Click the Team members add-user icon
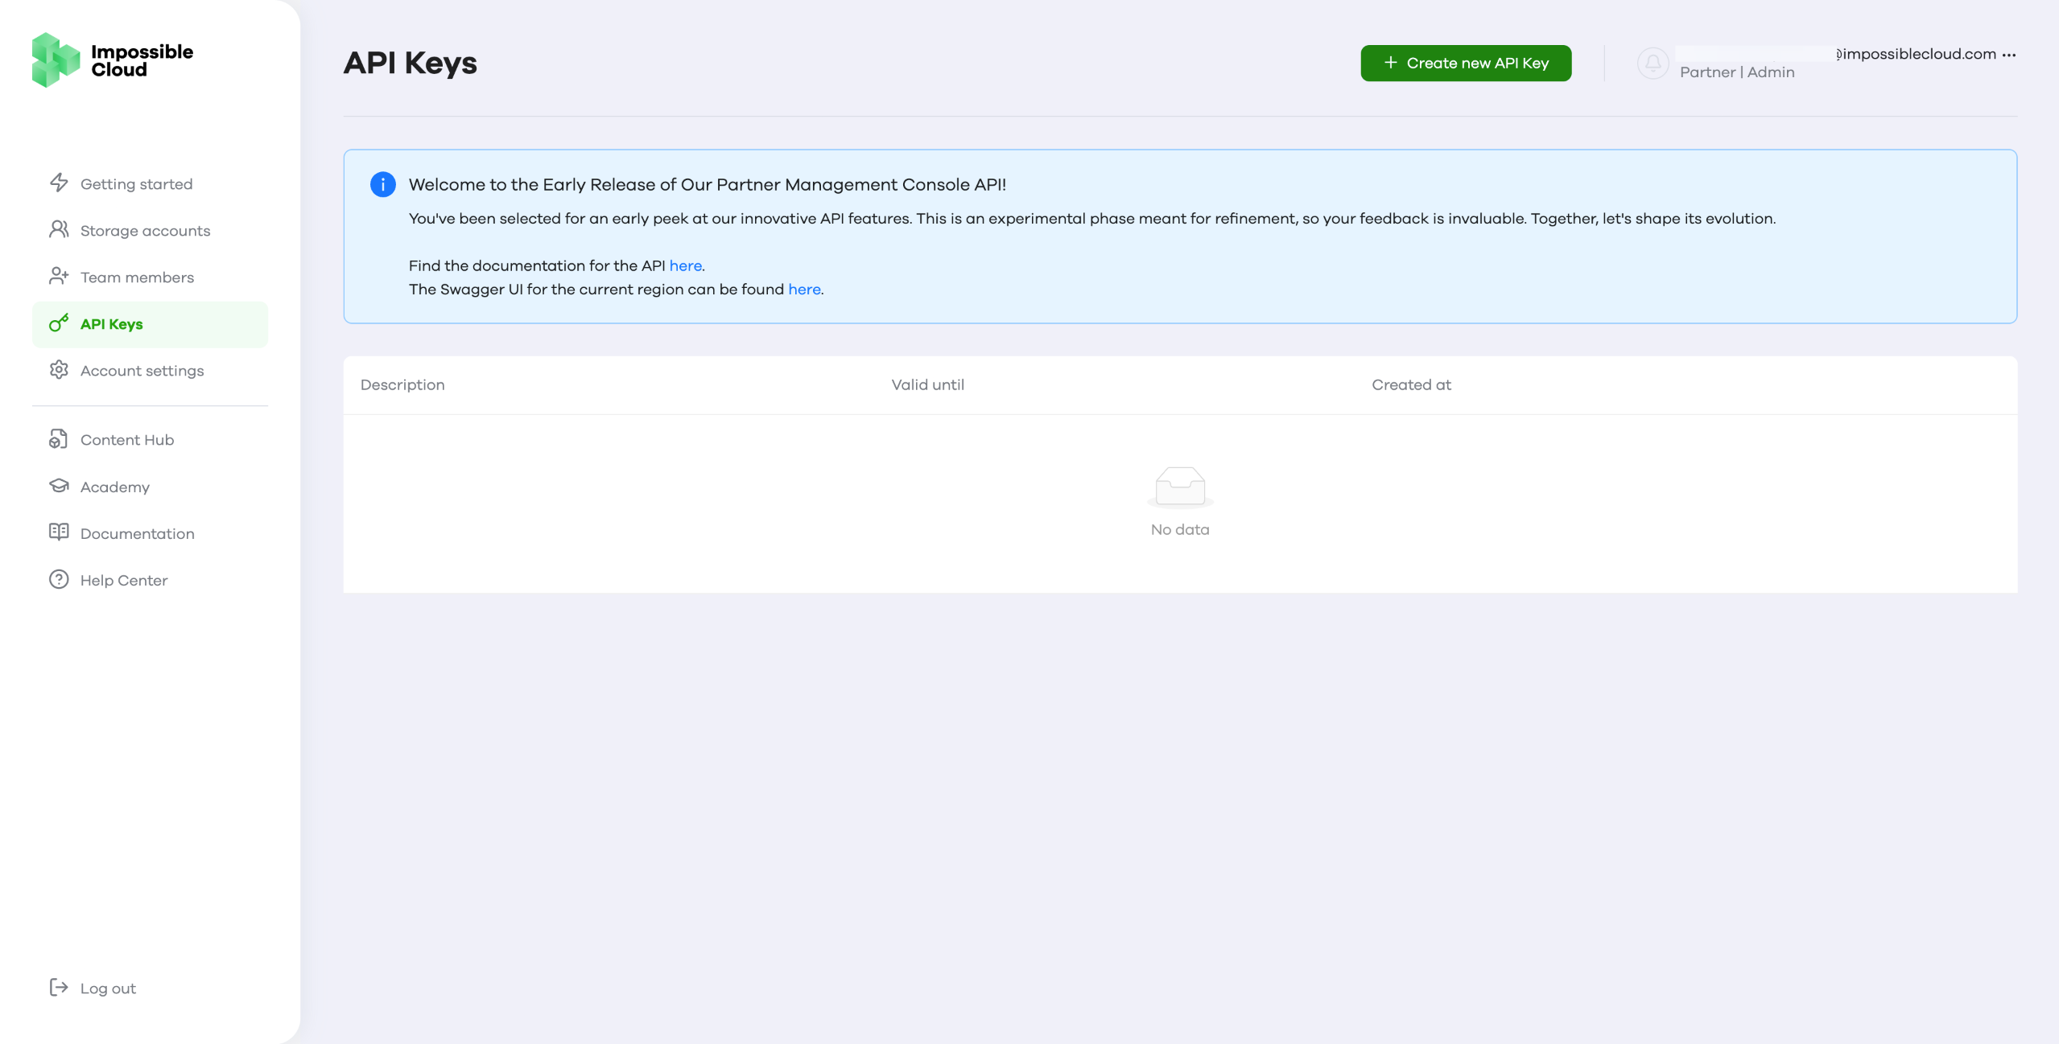 pyautogui.click(x=59, y=277)
